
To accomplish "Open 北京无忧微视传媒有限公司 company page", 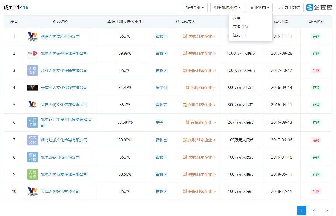I will tap(64, 53).
